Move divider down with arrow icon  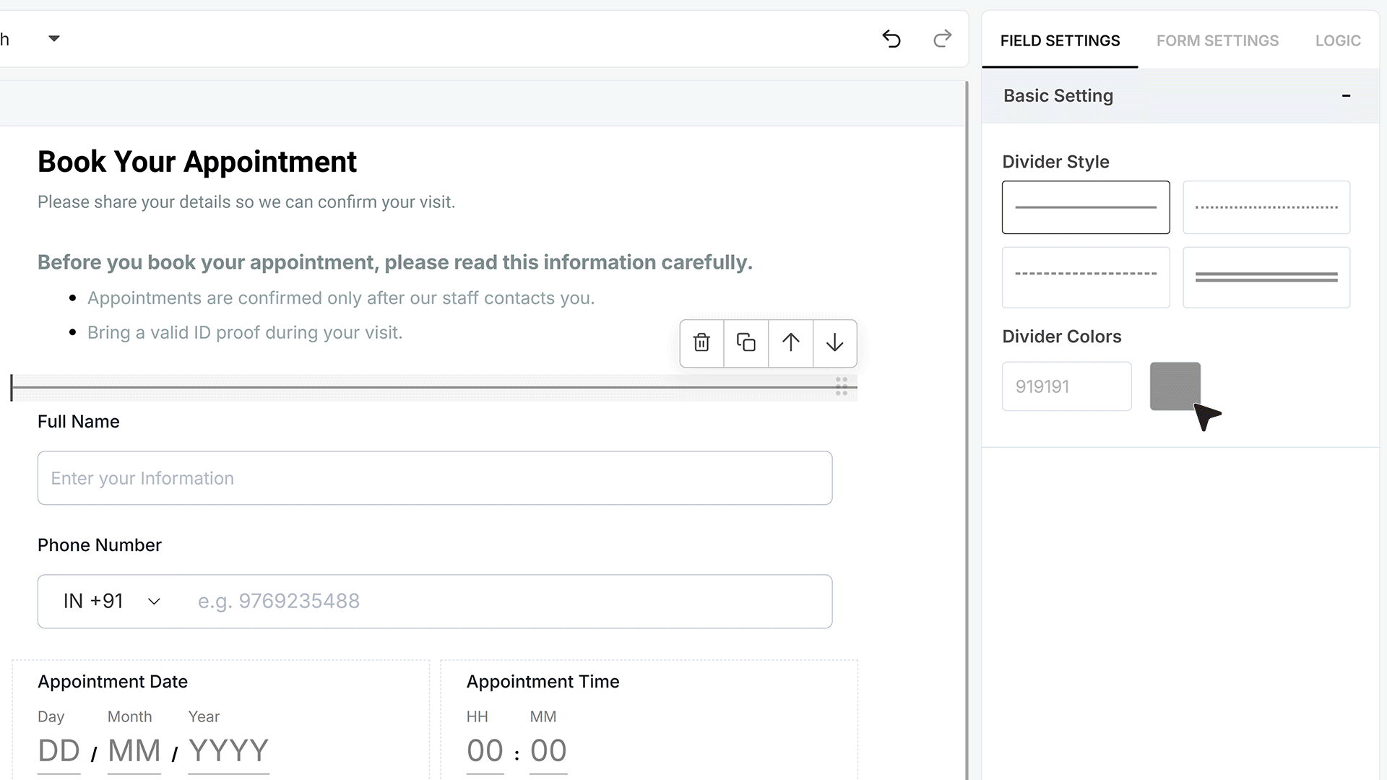[834, 342]
